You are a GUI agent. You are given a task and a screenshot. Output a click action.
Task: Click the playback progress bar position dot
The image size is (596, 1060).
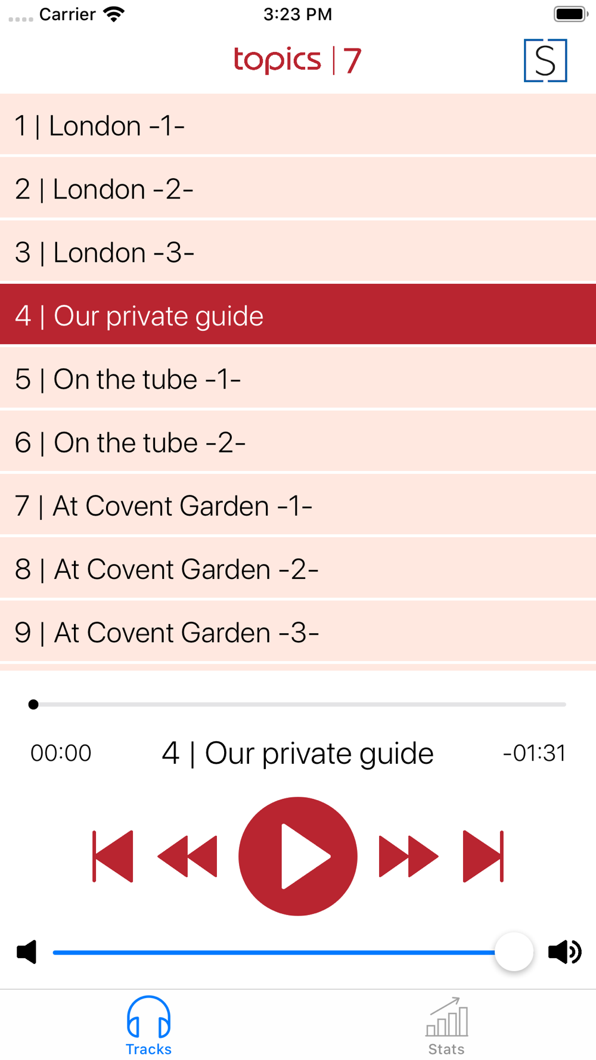click(x=33, y=705)
